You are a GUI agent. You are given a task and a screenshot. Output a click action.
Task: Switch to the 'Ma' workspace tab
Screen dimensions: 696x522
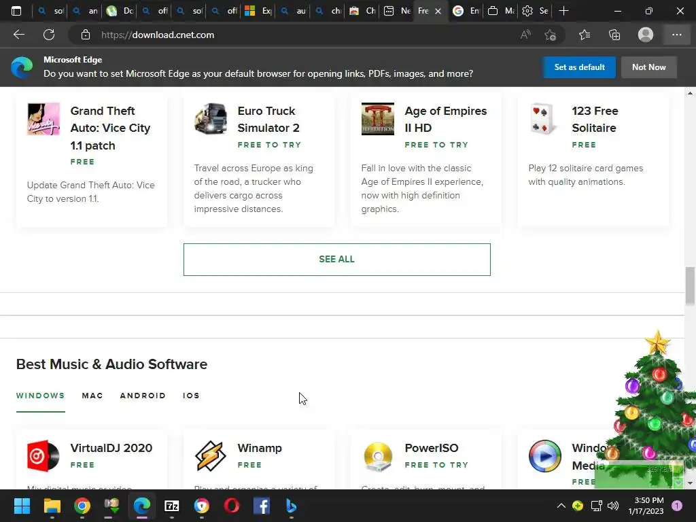click(500, 11)
